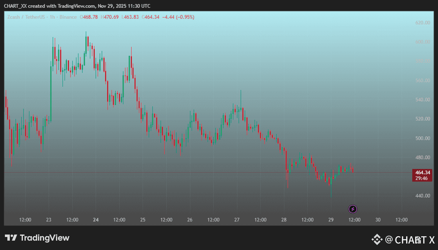Viewport: 438px width, 250px height.
Task: Click the TradingView logo icon
Action: pyautogui.click(x=11, y=238)
